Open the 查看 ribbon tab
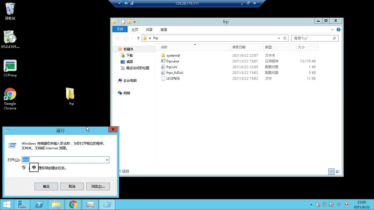 tap(164, 30)
